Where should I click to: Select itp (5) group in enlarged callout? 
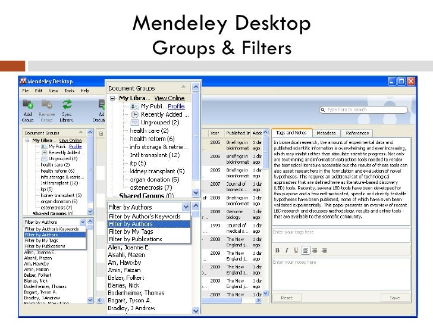[138, 163]
